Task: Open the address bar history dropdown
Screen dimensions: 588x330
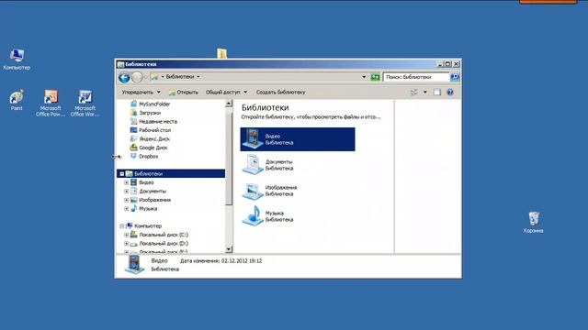Action: [364, 77]
